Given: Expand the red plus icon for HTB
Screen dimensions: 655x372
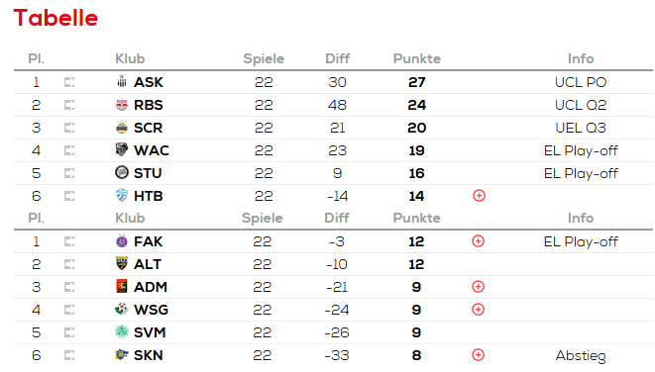Looking at the screenshot, I should click(480, 195).
